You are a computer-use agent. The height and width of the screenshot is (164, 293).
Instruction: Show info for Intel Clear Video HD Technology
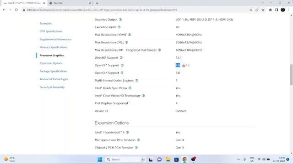(143, 96)
